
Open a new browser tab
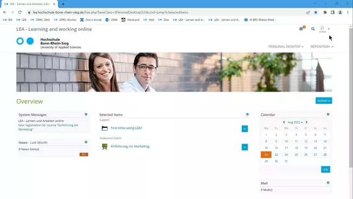tap(63, 4)
